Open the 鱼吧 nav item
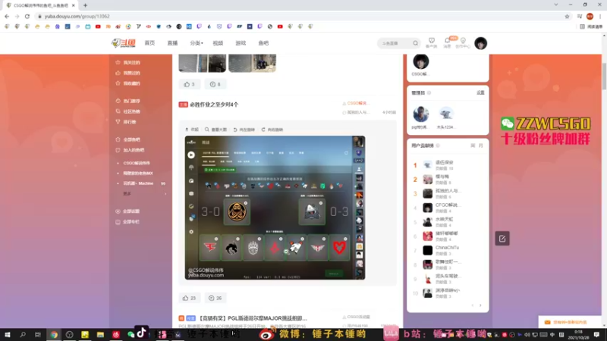This screenshot has height=341, width=607. pyautogui.click(x=263, y=43)
